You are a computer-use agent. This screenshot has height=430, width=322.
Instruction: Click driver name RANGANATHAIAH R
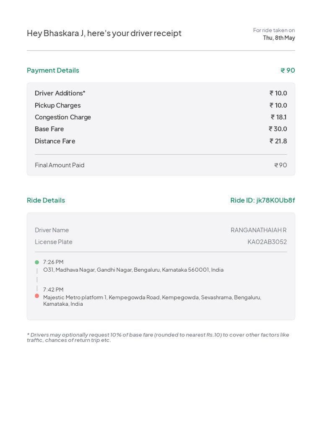point(258,230)
